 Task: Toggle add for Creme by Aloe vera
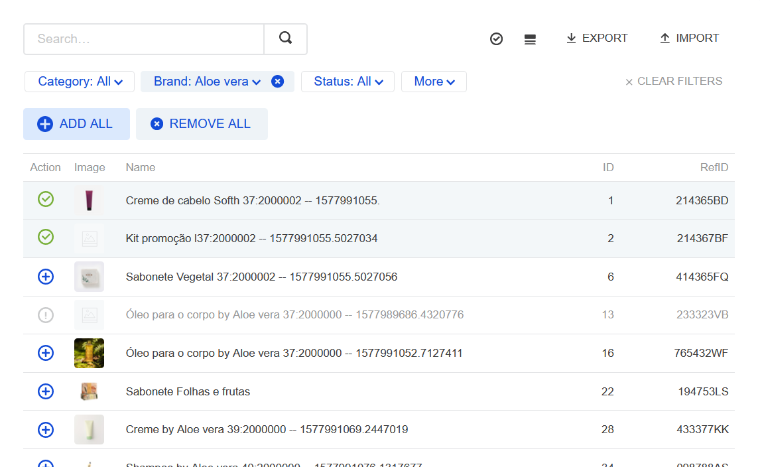45,430
